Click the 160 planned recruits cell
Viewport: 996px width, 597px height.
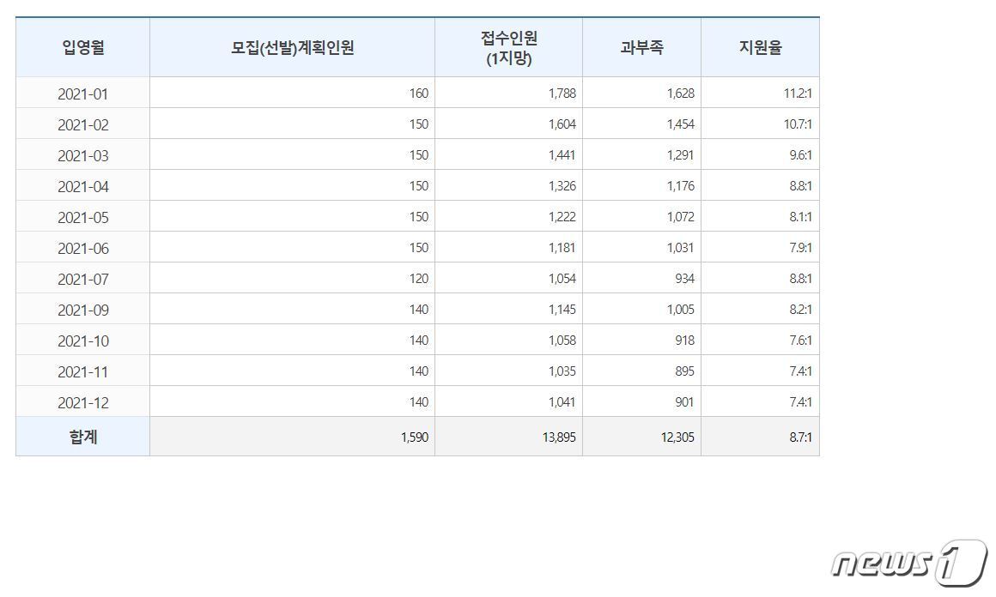pyautogui.click(x=418, y=93)
